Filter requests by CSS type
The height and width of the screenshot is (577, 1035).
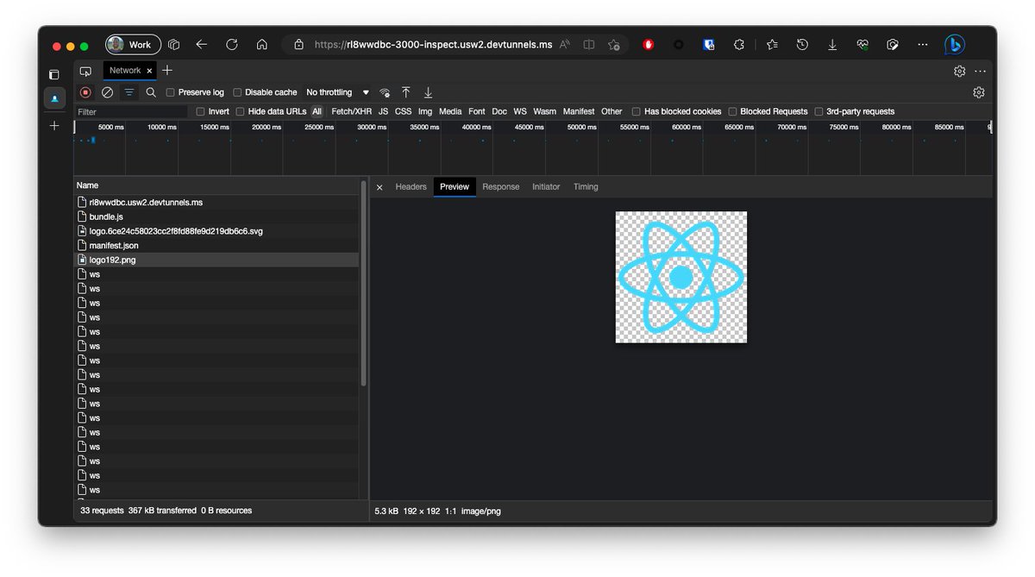[403, 111]
